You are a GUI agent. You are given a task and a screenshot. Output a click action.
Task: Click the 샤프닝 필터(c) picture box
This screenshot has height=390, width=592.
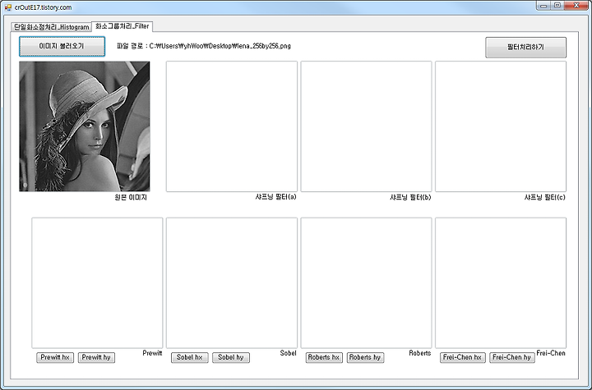501,126
